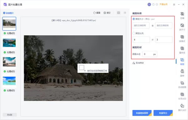Select the 裁剪 (crop) tool
Screen dimensions: 188x120
click(x=182, y=62)
